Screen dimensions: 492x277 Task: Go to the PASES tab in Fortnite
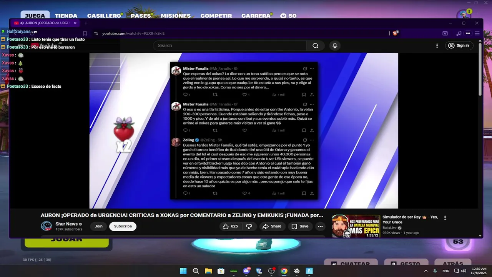point(141,16)
